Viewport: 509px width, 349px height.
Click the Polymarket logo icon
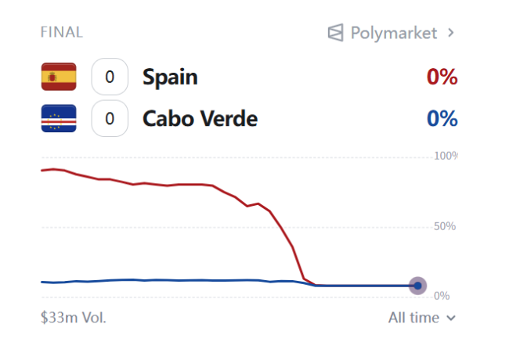coord(335,33)
